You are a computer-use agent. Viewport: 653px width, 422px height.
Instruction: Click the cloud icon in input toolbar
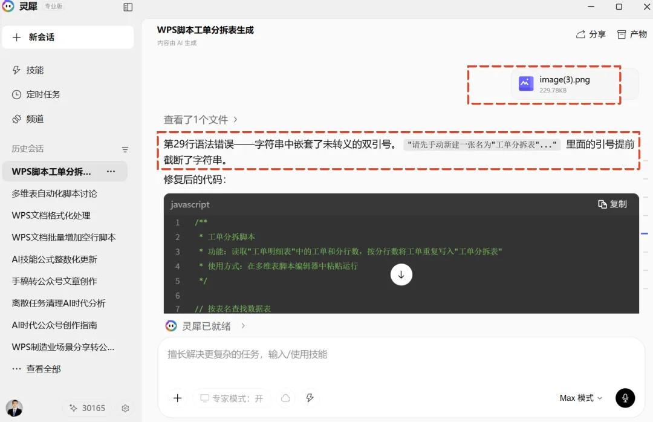285,398
